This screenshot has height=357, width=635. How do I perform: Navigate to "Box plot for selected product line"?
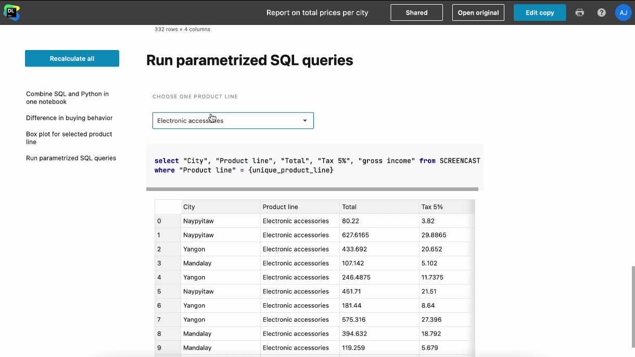tap(69, 138)
